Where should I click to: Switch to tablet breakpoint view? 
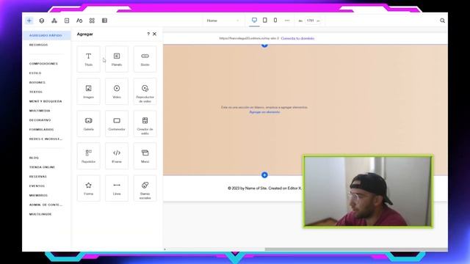pyautogui.click(x=265, y=20)
